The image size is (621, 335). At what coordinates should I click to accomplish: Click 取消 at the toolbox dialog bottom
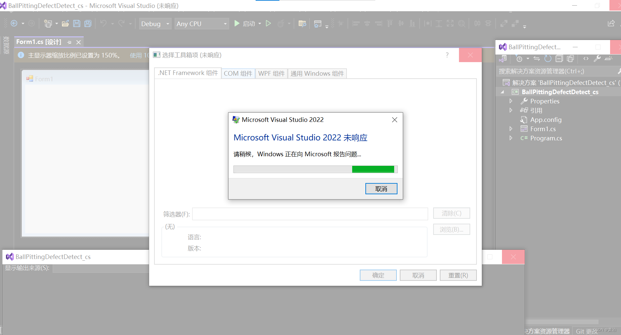pos(418,275)
